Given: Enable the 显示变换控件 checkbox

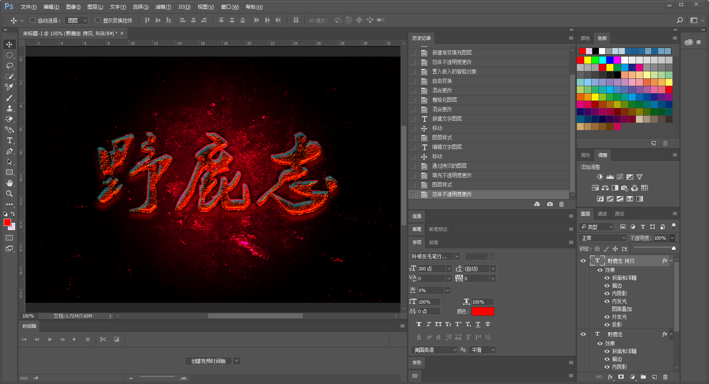Looking at the screenshot, I should point(98,20).
